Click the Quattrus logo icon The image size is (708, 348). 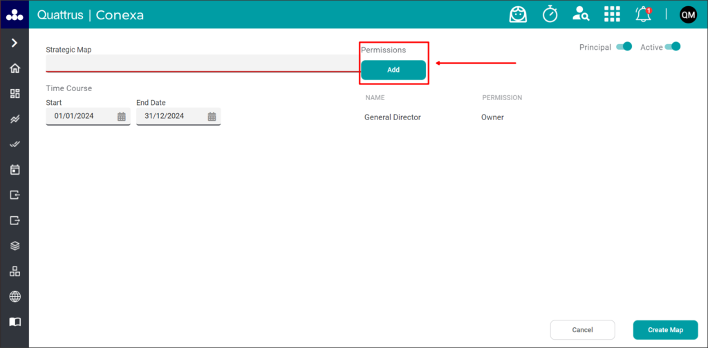click(15, 15)
